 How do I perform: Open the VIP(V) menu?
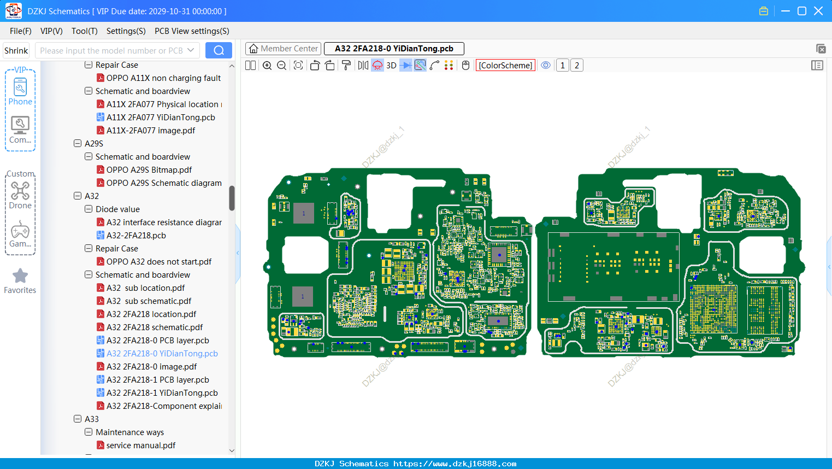pyautogui.click(x=51, y=31)
